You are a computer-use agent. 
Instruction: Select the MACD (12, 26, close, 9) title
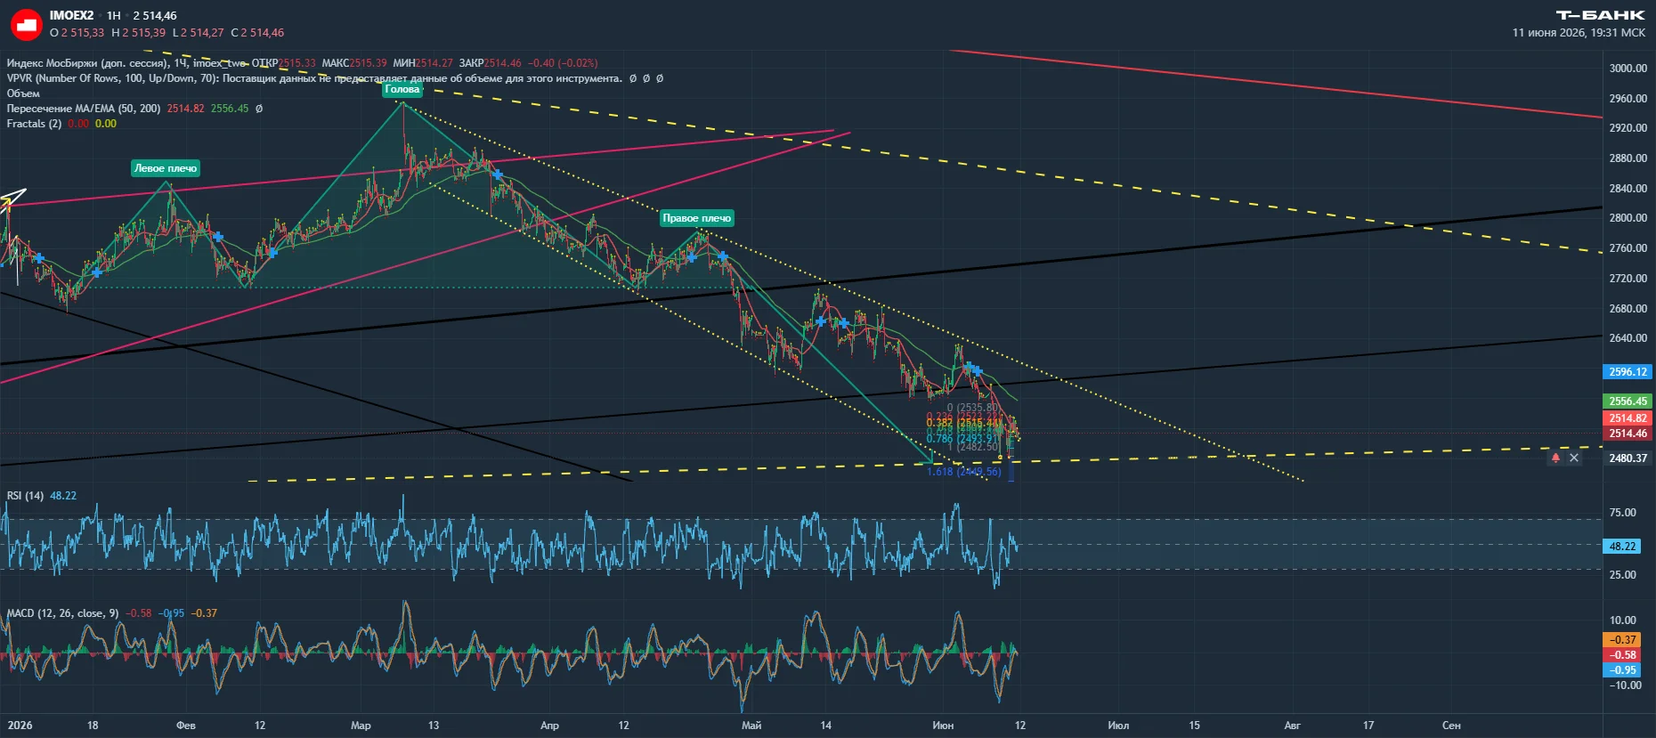[x=62, y=613]
